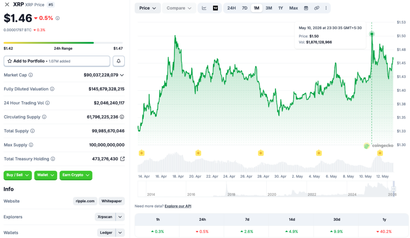Open the ripple.com website link
The image size is (410, 238).
coord(85,201)
